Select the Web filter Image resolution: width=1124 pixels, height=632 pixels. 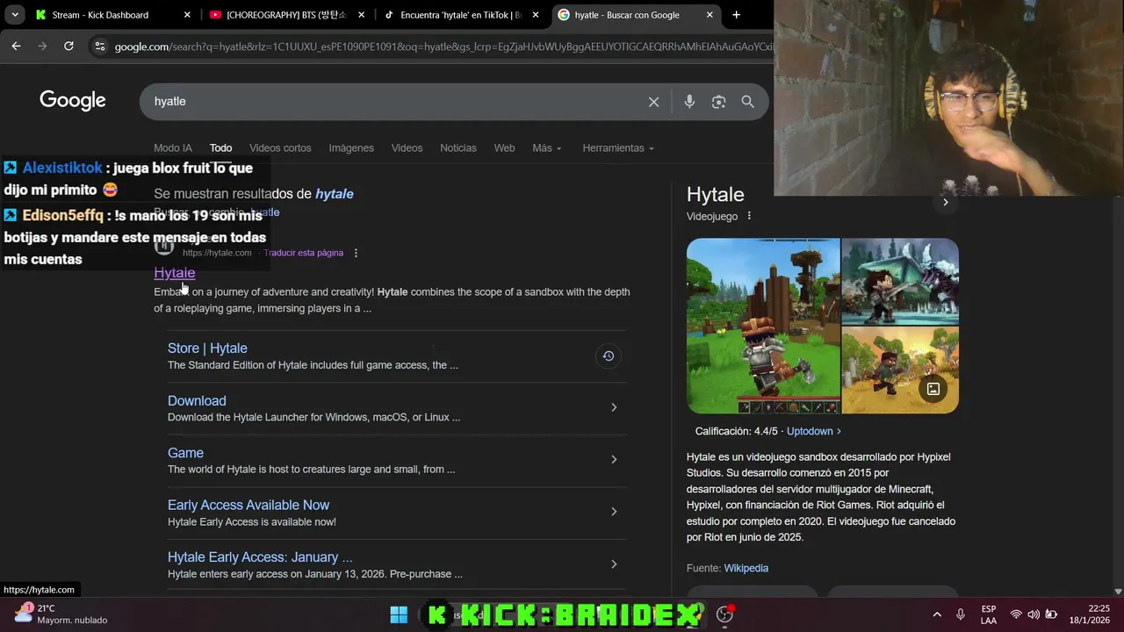[x=504, y=148]
